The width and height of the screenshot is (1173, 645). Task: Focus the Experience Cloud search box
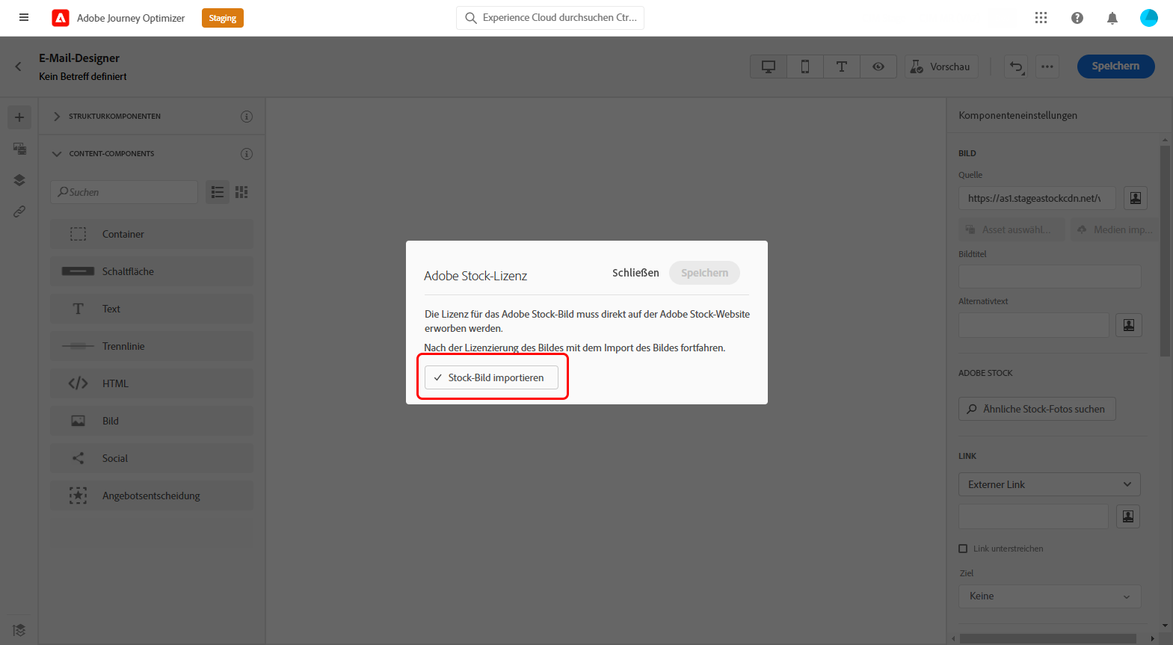tap(550, 18)
